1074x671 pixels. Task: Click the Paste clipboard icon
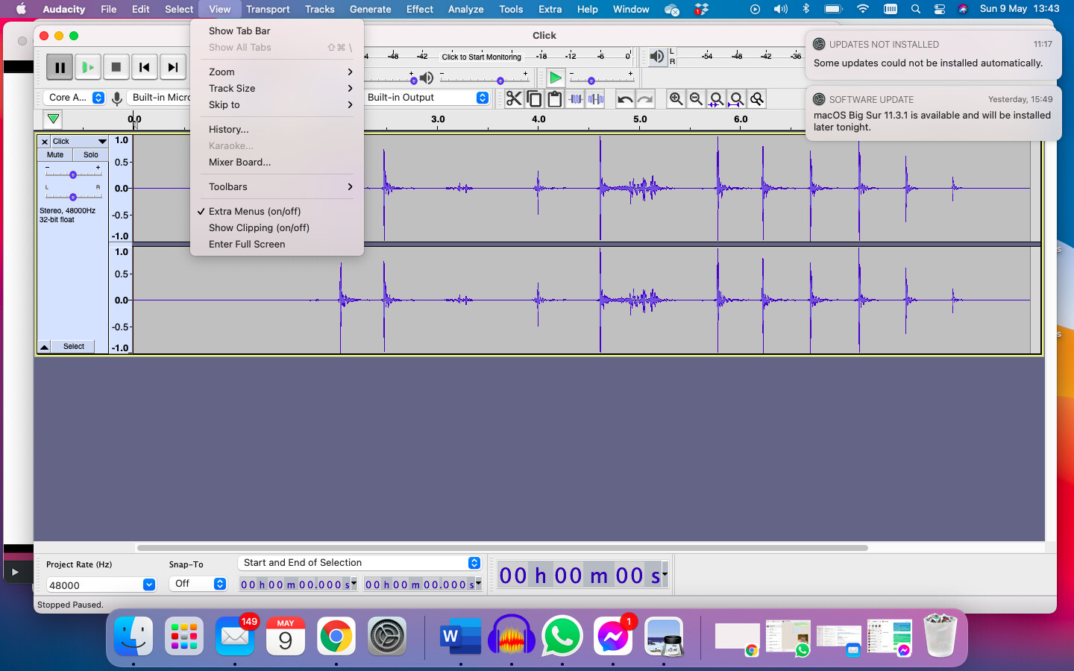pos(554,98)
